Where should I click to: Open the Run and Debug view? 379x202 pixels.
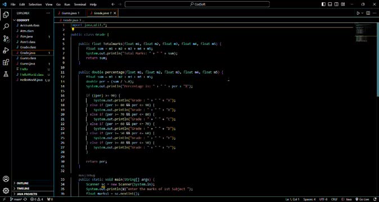pyautogui.click(x=6, y=50)
